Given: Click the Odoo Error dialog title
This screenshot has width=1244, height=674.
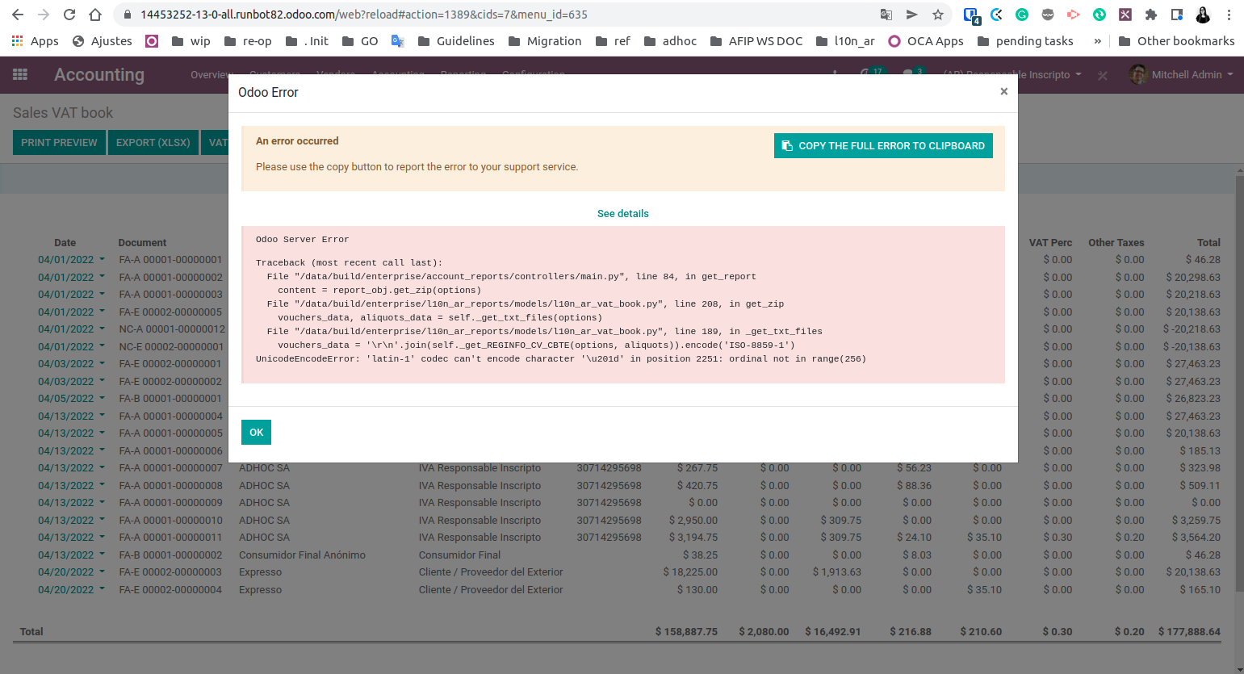Looking at the screenshot, I should click(x=268, y=92).
